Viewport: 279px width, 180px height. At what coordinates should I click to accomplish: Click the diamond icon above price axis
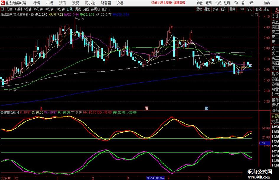(252, 15)
